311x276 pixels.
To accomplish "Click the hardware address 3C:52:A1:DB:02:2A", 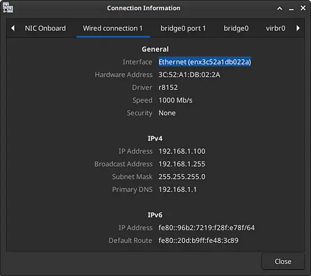I will 189,75.
